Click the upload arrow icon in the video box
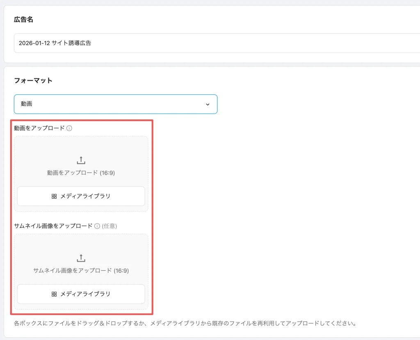Image resolution: width=420 pixels, height=340 pixels. pos(81,160)
